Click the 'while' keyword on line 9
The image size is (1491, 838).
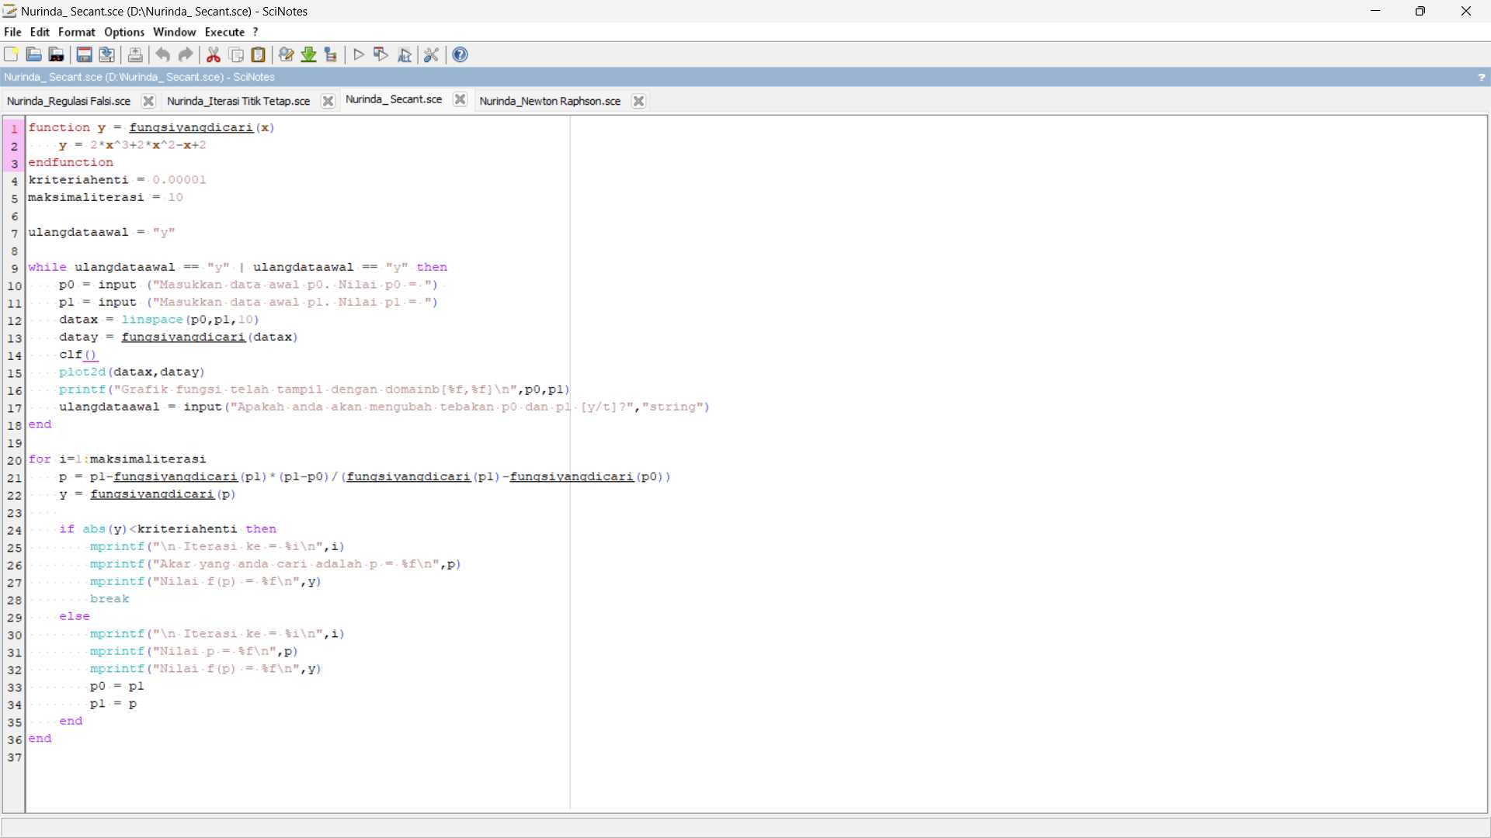pos(47,268)
